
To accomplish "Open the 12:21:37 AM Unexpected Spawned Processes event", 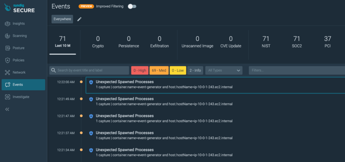I will coord(215,135).
